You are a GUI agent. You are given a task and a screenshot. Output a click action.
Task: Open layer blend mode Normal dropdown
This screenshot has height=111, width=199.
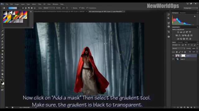pyautogui.click(x=178, y=48)
